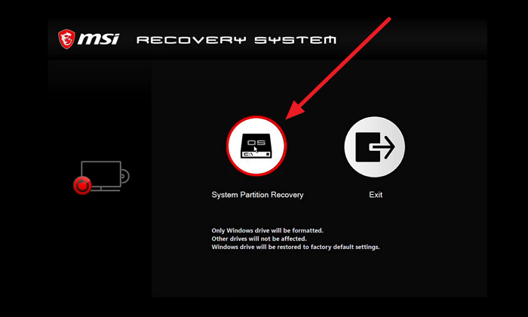
Task: Click the OS letters on the drive icon
Action: (256, 143)
